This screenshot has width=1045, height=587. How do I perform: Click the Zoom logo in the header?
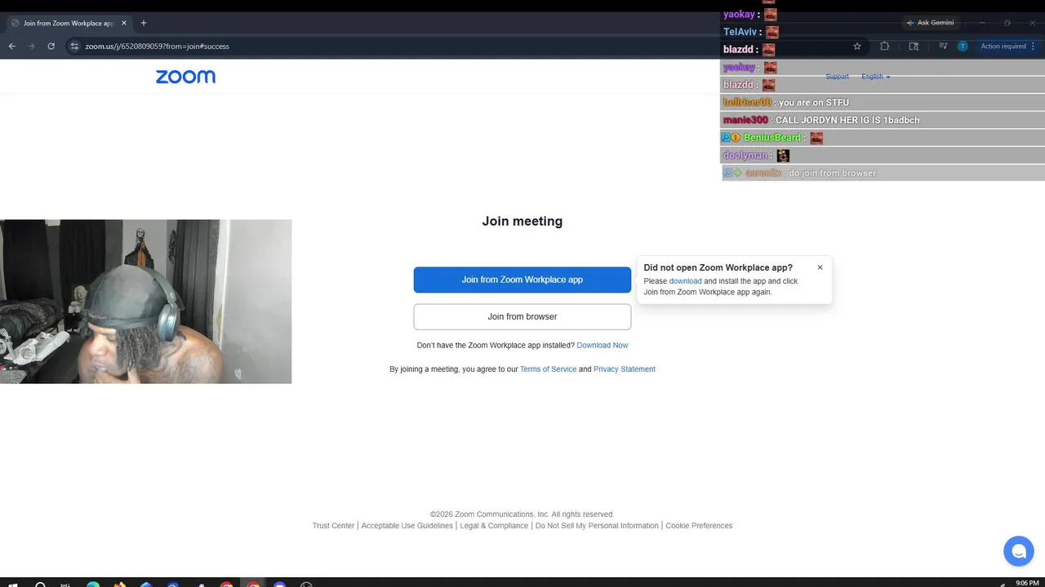click(185, 77)
